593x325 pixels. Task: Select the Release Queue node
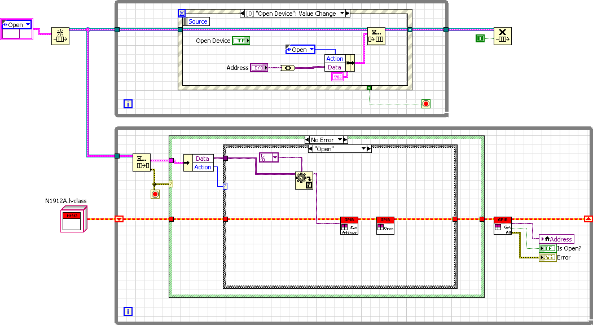(503, 36)
